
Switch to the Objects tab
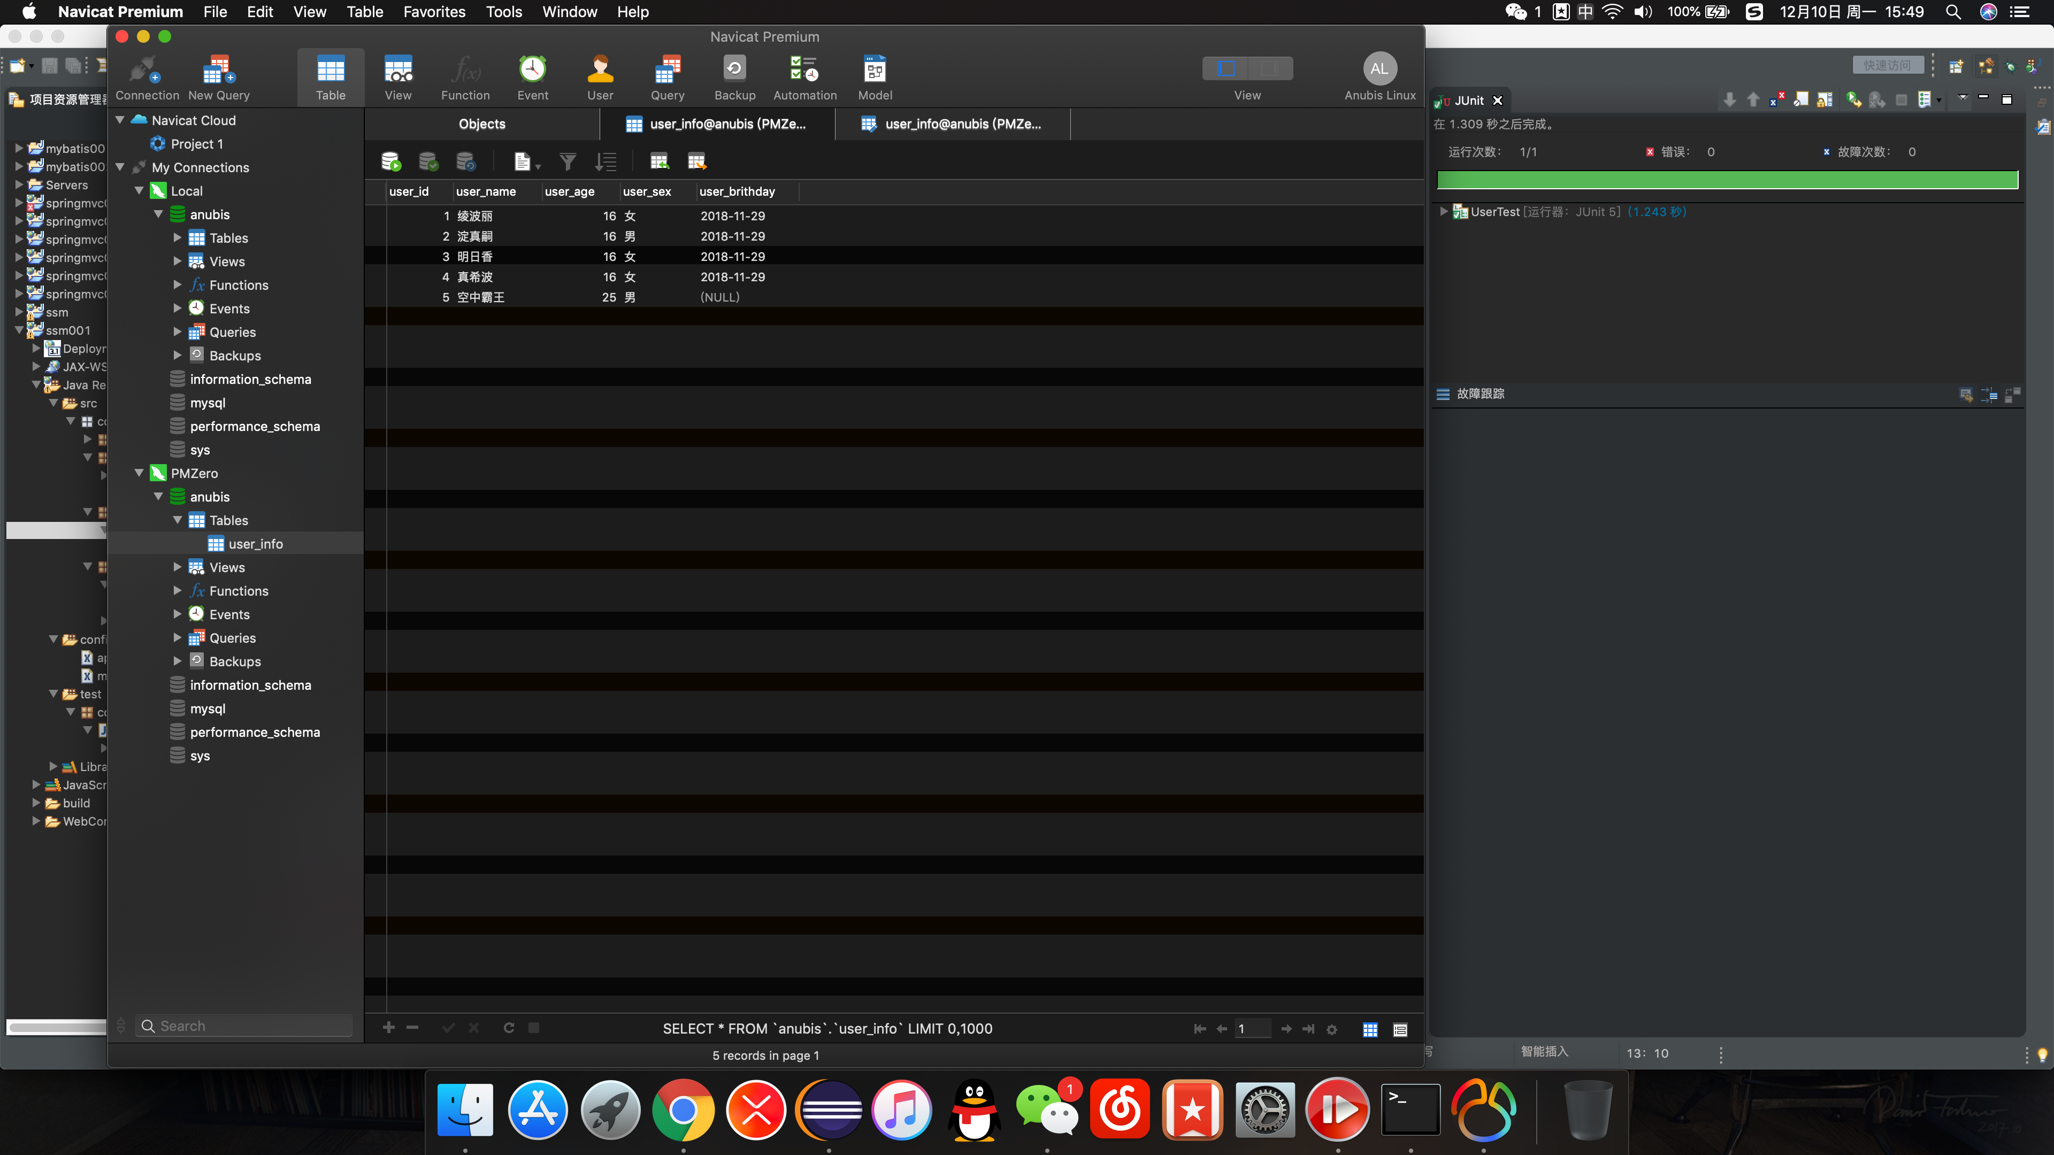tap(481, 124)
